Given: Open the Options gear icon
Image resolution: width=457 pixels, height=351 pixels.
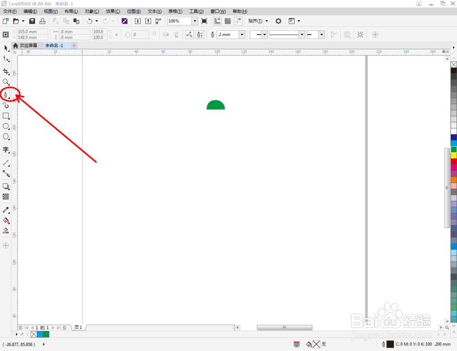Looking at the screenshot, I should tap(278, 21).
